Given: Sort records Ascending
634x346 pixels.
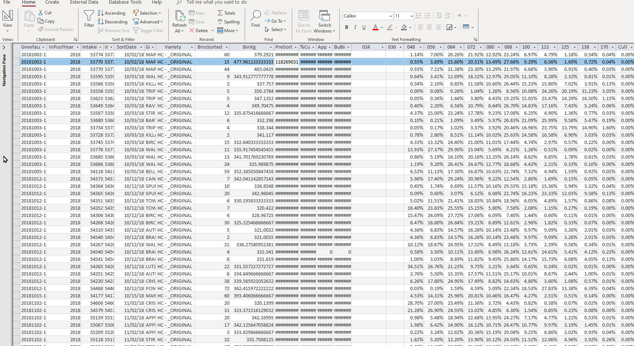Looking at the screenshot, I should 112,13.
